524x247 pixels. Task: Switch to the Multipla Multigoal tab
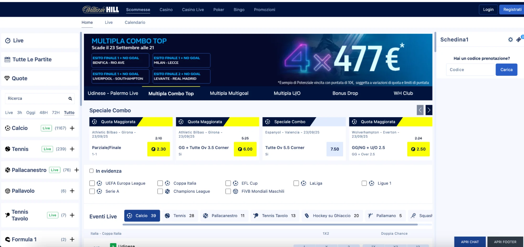[229, 93]
